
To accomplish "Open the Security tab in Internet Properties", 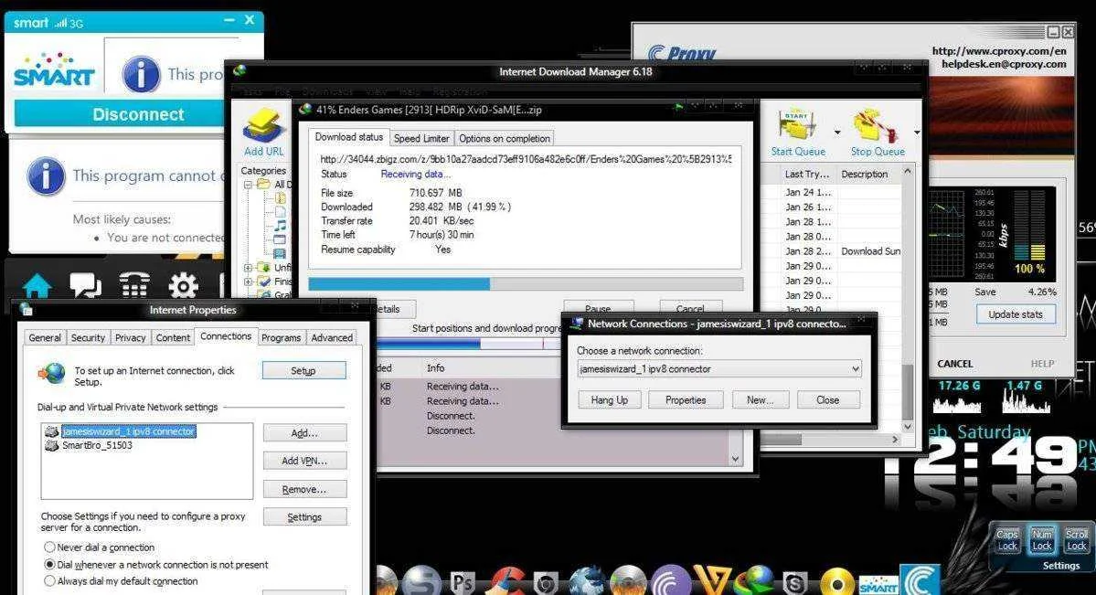I will tap(88, 337).
